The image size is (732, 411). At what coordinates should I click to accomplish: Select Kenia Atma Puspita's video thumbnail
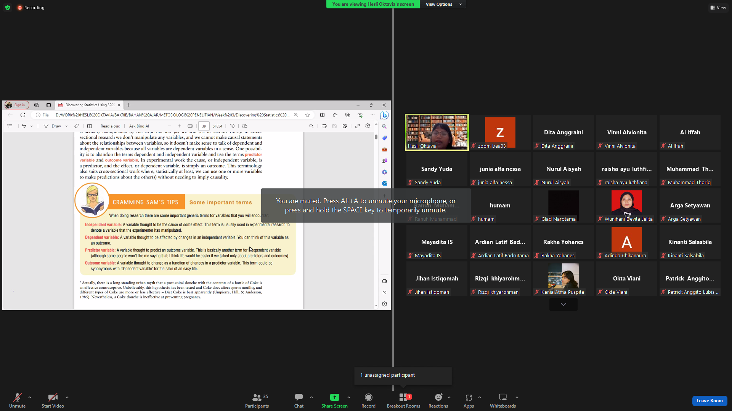pos(563,279)
